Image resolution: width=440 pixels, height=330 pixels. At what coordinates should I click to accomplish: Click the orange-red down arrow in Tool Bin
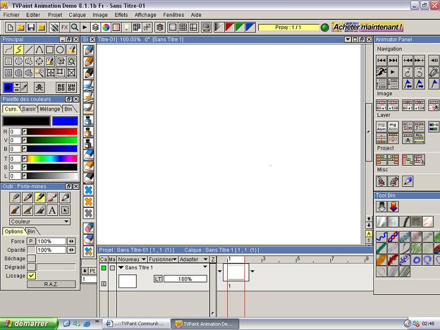coord(393,207)
